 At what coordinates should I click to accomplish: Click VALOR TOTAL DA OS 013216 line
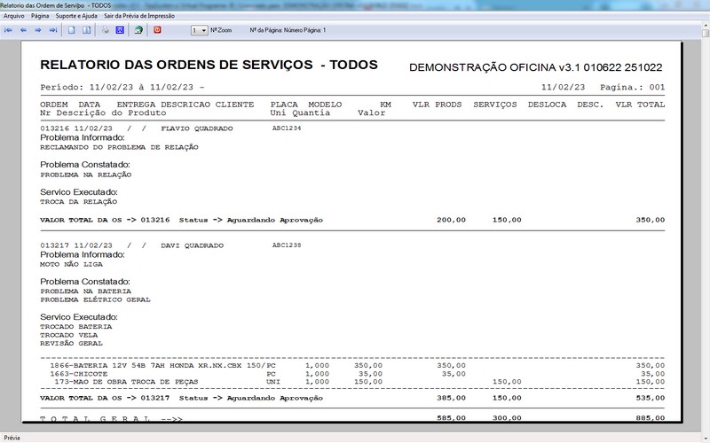point(352,220)
